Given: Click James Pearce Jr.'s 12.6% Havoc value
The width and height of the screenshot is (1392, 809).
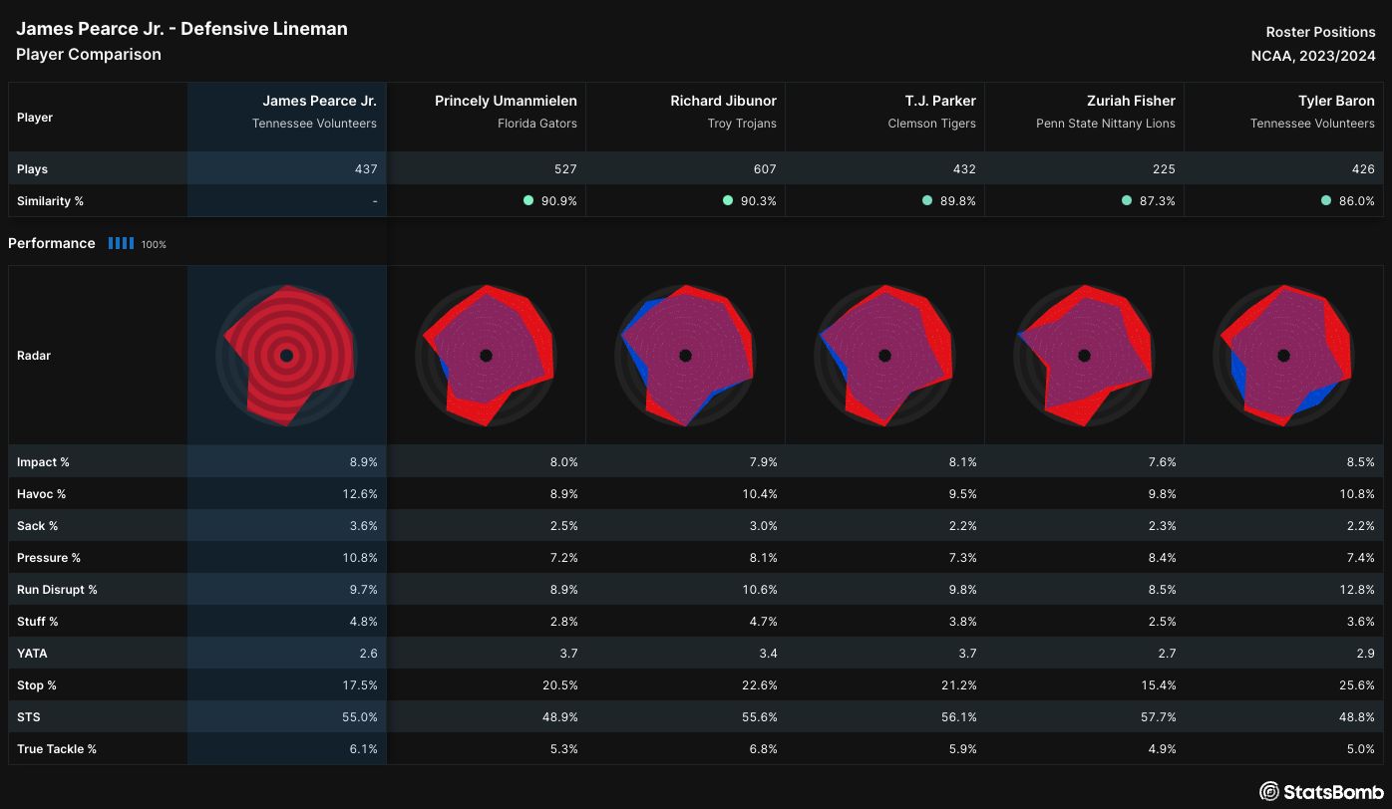Looking at the screenshot, I should pos(359,494).
